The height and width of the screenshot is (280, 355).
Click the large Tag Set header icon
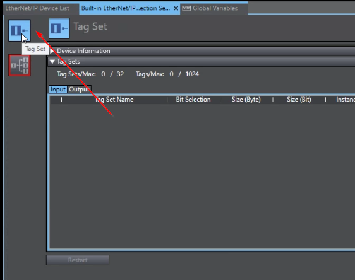pyautogui.click(x=59, y=28)
